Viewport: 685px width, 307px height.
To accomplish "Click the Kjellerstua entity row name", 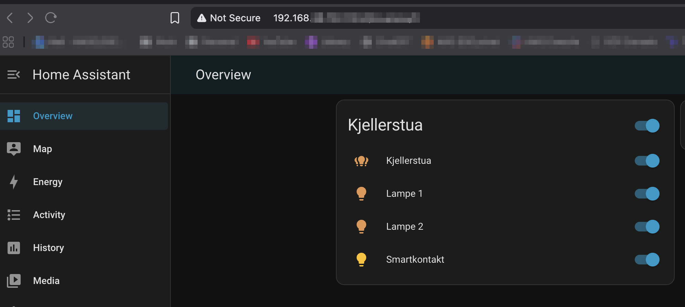I will pos(409,161).
